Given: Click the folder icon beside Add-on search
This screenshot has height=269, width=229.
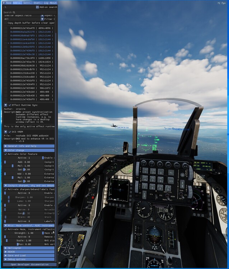Looking at the screenshot, I should click(37, 7).
